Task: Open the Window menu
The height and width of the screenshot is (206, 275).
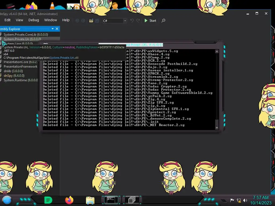Action: click(50, 20)
